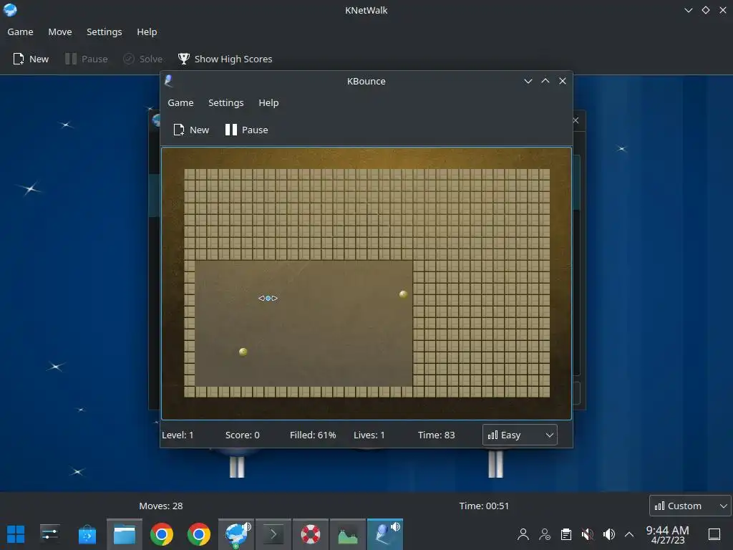The image size is (733, 550).
Task: Click the muted audio tray icon
Action: (588, 534)
